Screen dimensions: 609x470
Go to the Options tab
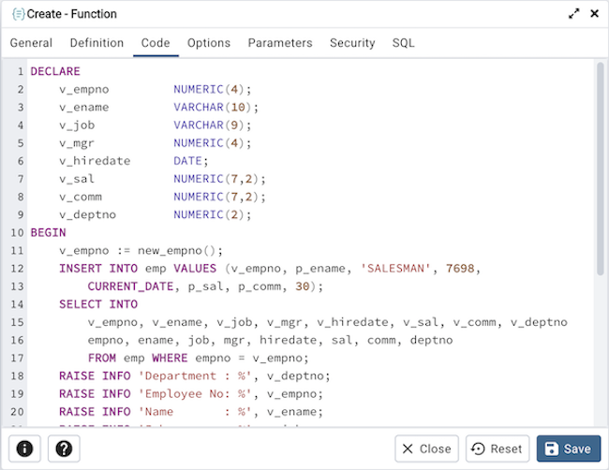pyautogui.click(x=209, y=43)
